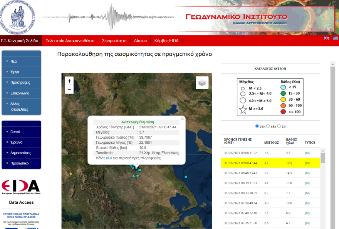The image size is (339, 229).
Task: Zoom out on the map
Action: point(69,89)
